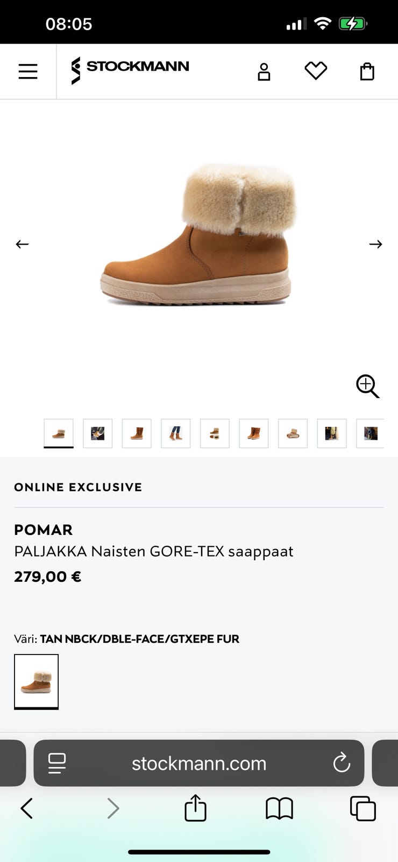Zoom into product image with magnifier
The width and height of the screenshot is (398, 862).
[367, 386]
